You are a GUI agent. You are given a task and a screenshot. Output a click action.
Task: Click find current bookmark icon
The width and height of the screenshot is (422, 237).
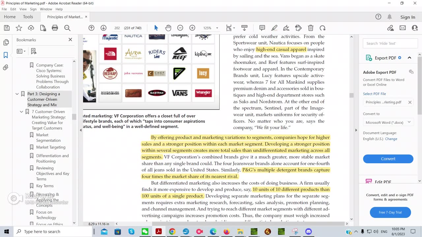(x=33, y=51)
